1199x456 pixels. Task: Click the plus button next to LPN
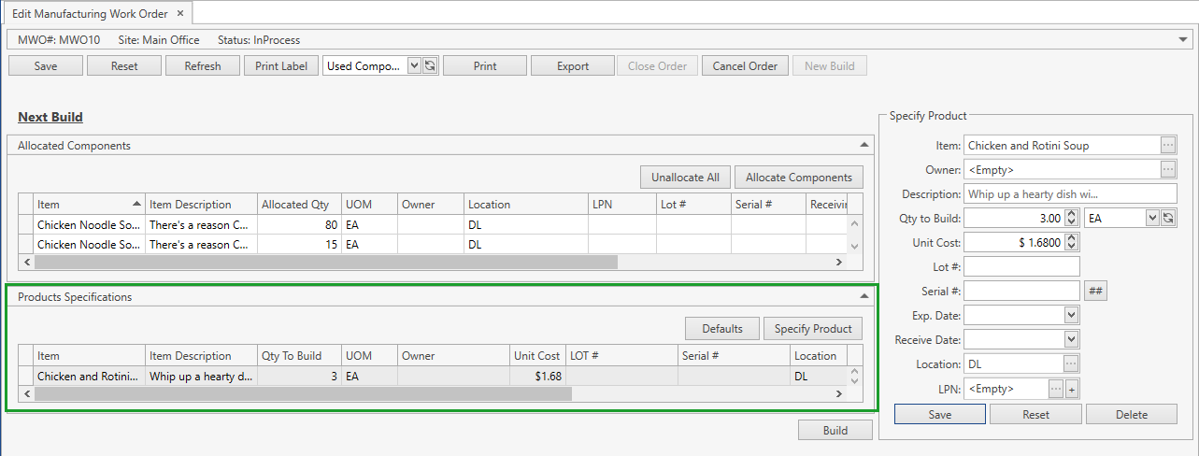point(1072,389)
